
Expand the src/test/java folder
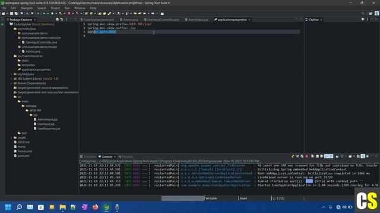pos(11,74)
